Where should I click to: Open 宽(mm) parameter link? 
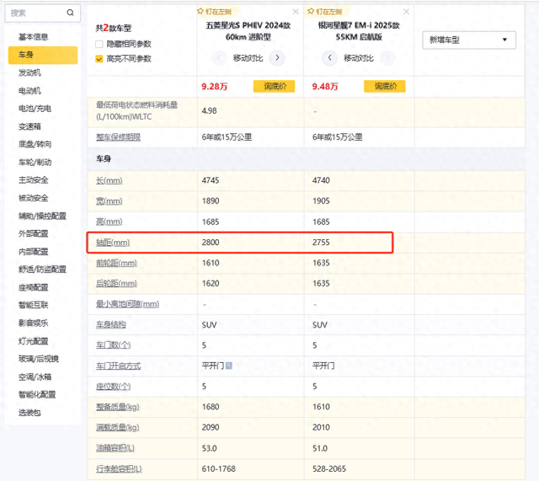click(109, 200)
